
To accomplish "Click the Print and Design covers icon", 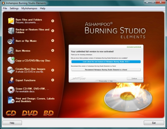I will point(11,100).
